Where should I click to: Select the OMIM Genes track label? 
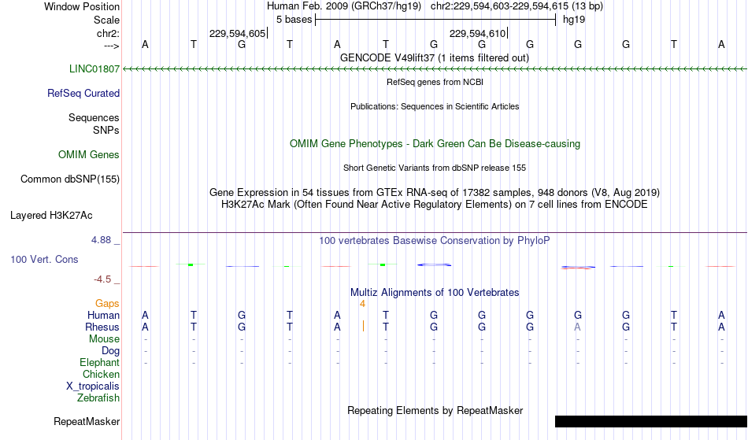click(x=88, y=154)
